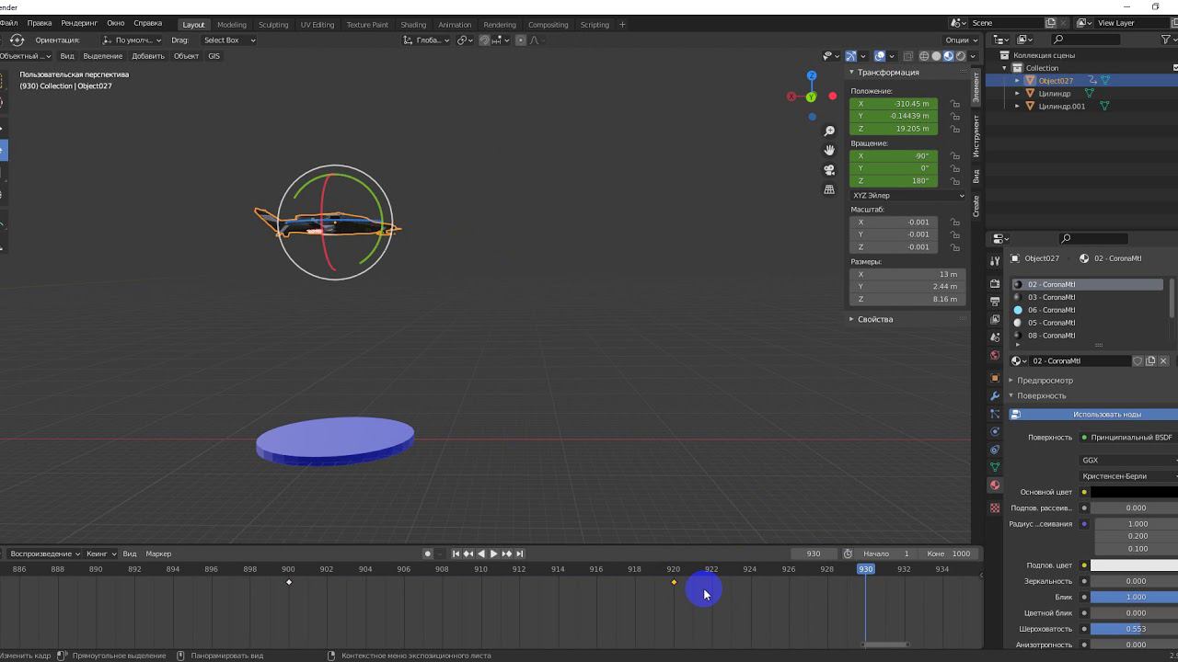
Task: Click the pan view hand icon
Action: click(x=829, y=150)
